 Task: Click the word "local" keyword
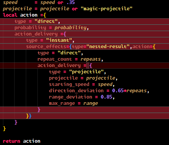[10, 15]
